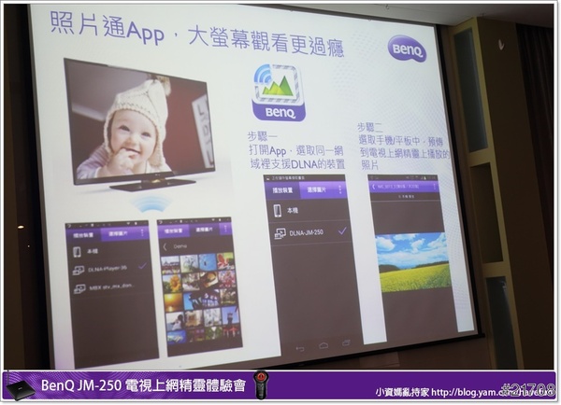The width and height of the screenshot is (561, 405).
Task: Open 選擇圖片 tab in the DLNA-Player 36 phone screen
Action: click(x=118, y=234)
